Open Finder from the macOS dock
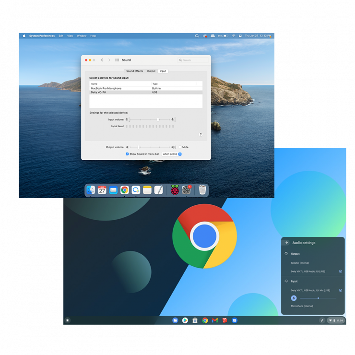This screenshot has height=355, width=355. coord(91,190)
